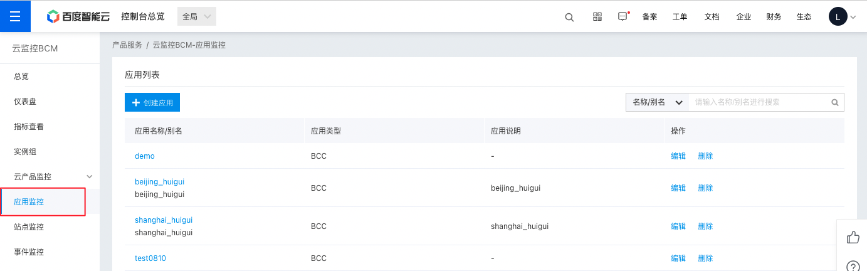Edit the demo application

coord(678,156)
